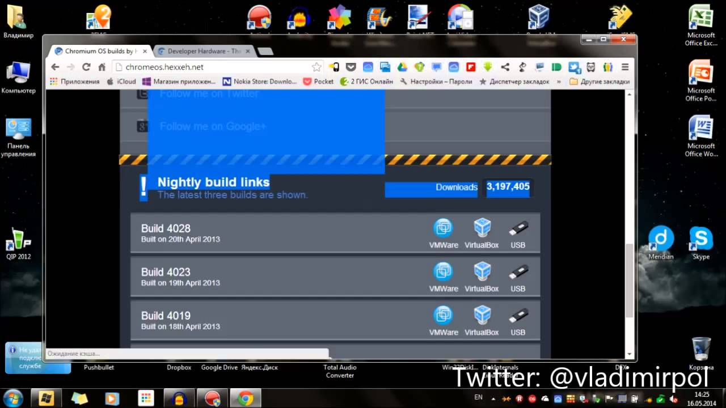Open the Chrome taskbar button

(x=246, y=398)
